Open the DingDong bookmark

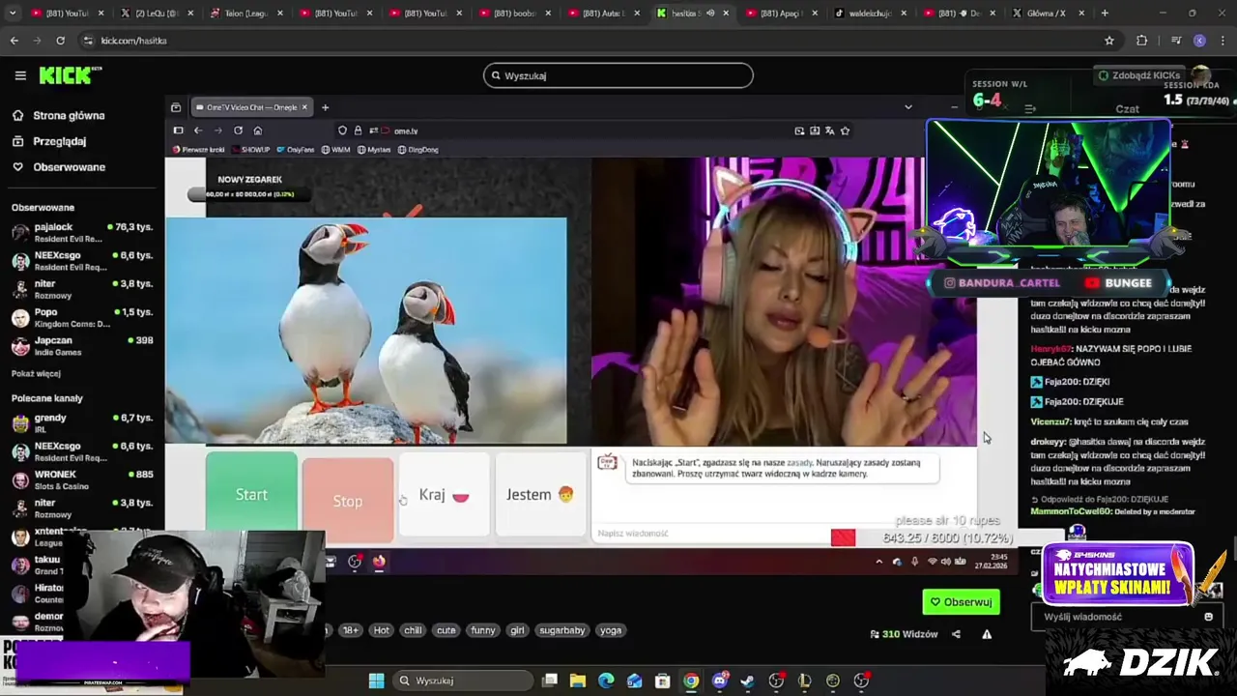pos(417,150)
